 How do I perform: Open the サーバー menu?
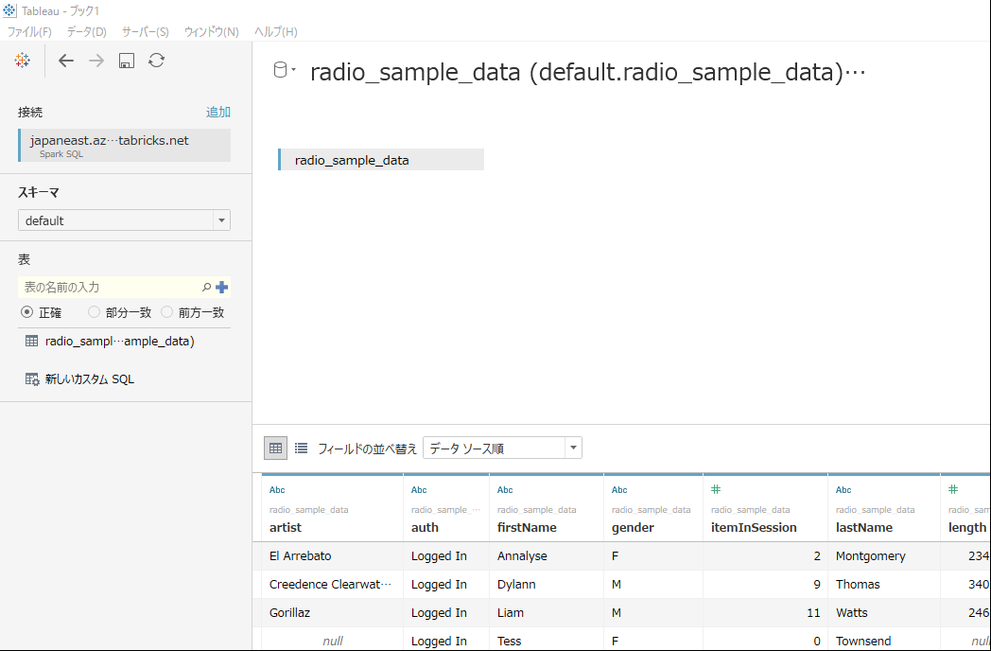(x=144, y=31)
